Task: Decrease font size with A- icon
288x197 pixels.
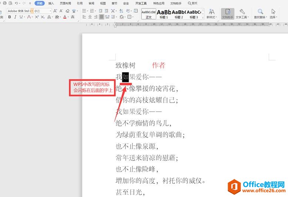Action: (x=61, y=11)
